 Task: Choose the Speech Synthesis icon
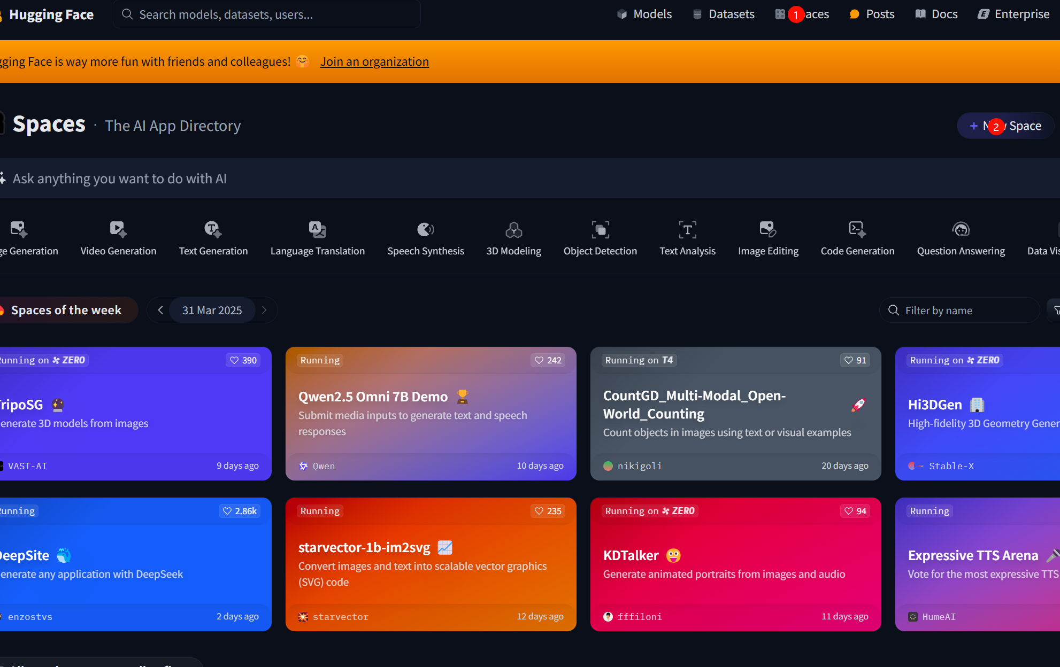pyautogui.click(x=426, y=229)
